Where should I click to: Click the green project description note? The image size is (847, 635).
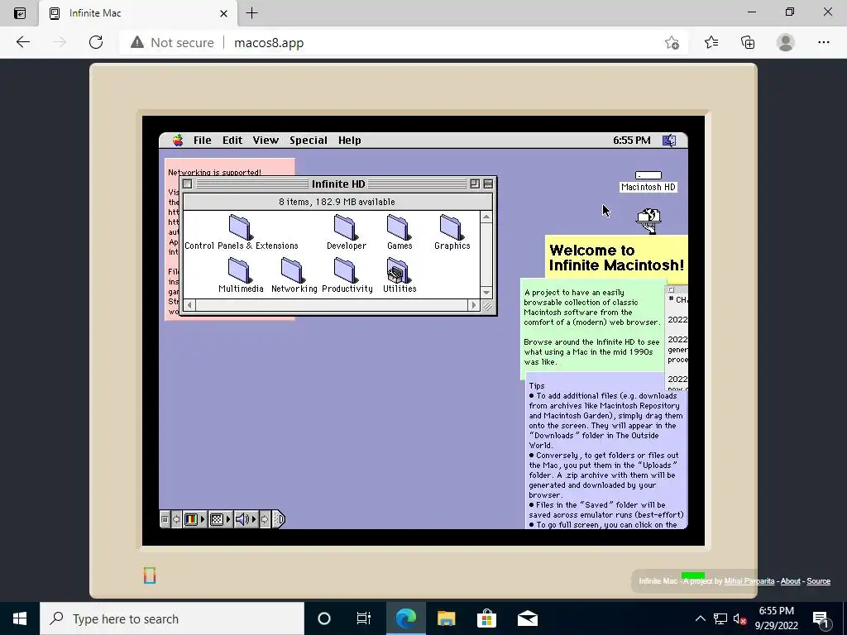[592, 327]
